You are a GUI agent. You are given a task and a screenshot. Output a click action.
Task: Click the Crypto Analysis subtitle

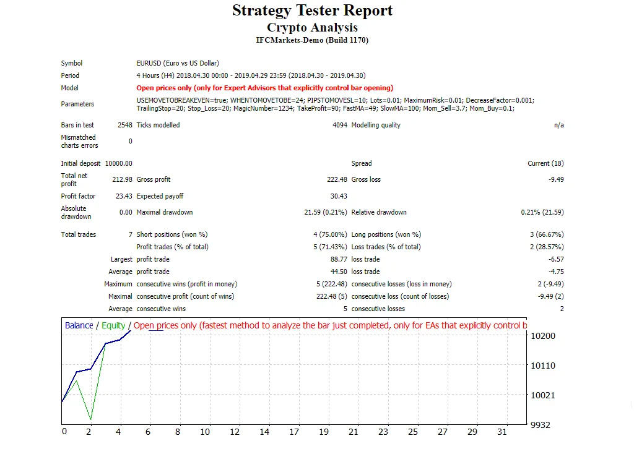[x=312, y=27]
